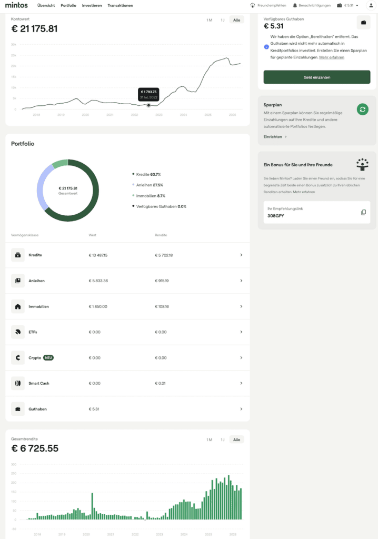The width and height of the screenshot is (378, 539).
Task: Click the Anleihen row icon
Action: 18,281
